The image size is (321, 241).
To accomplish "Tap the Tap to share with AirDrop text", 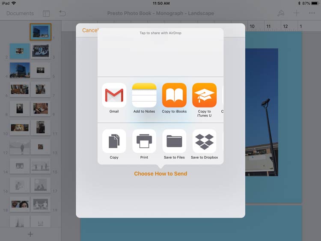I will coord(160,33).
